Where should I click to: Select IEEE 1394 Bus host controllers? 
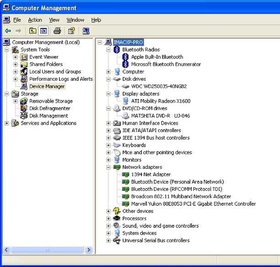(x=156, y=138)
